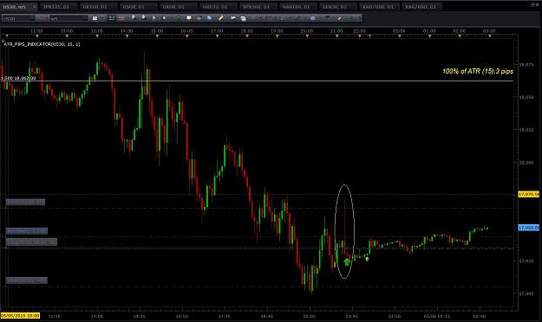Click the 03:00 marker on the top time scale
This screenshot has height=322, width=542.
[x=489, y=31]
